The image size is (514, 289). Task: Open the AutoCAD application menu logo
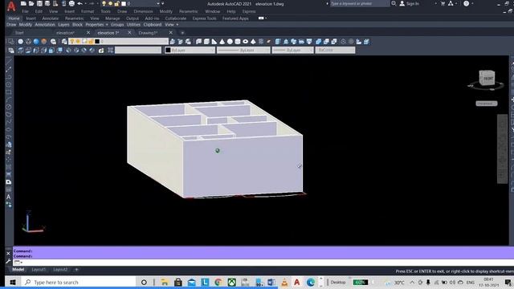coord(11,6)
